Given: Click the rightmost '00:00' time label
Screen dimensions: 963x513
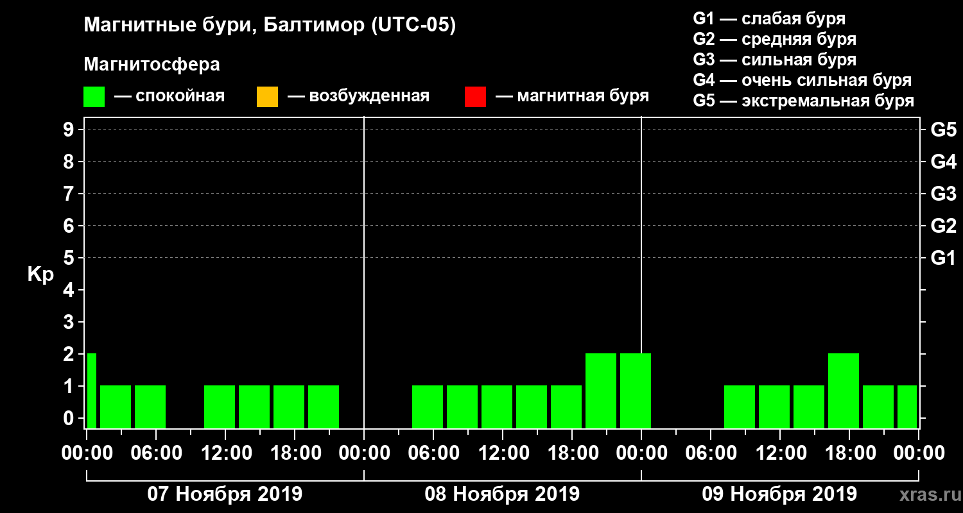Looking at the screenshot, I should tap(919, 453).
